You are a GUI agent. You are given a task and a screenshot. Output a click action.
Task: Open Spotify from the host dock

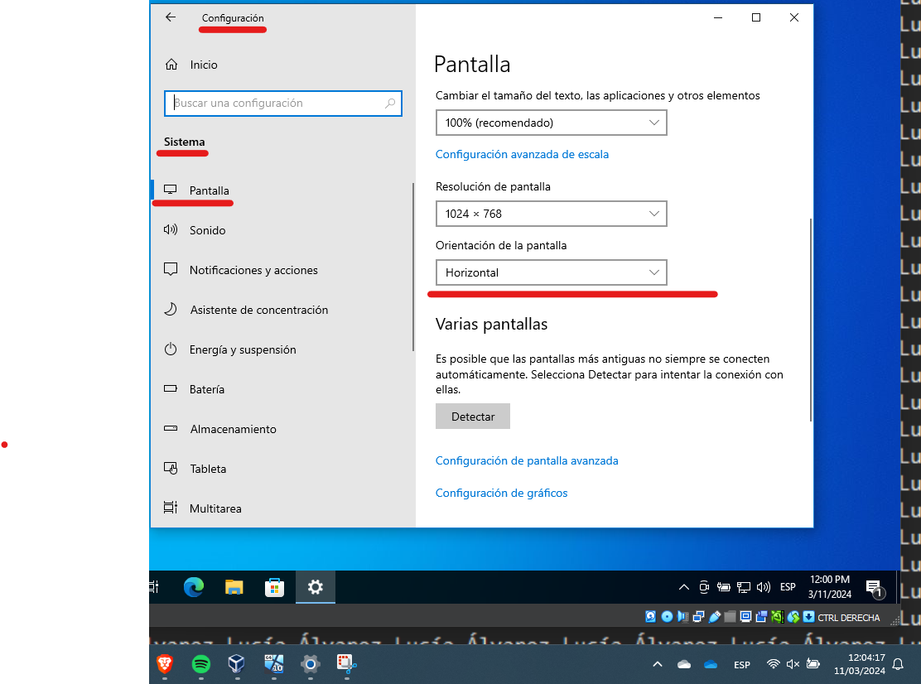[200, 664]
